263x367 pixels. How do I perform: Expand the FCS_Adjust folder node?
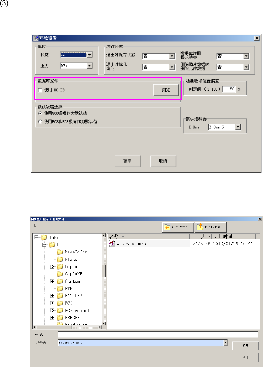(52, 310)
